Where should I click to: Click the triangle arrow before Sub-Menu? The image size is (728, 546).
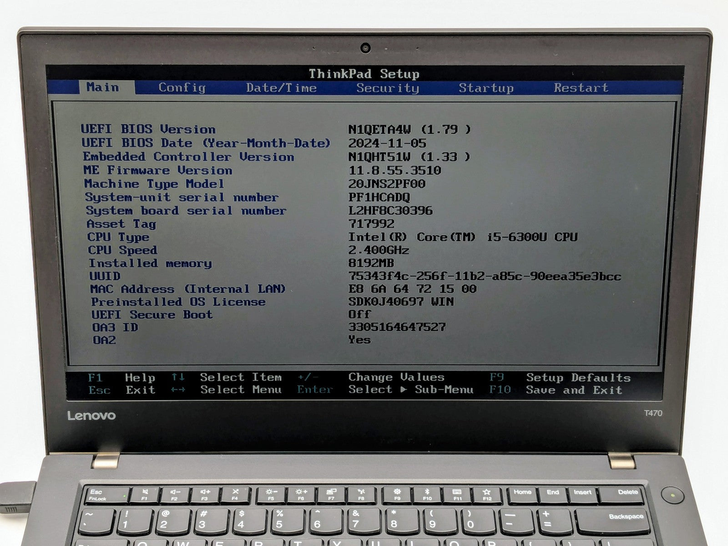pos(404,389)
